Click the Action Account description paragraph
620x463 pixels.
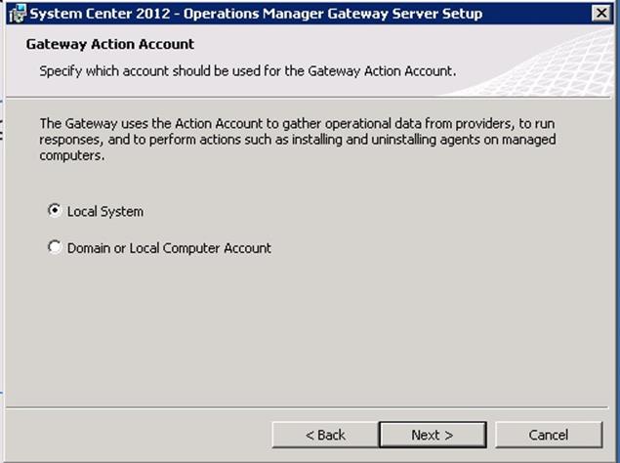point(298,140)
